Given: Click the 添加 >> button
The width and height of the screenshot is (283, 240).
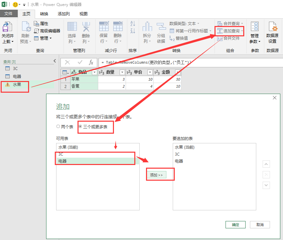Looking at the screenshot, I should 156,175.
